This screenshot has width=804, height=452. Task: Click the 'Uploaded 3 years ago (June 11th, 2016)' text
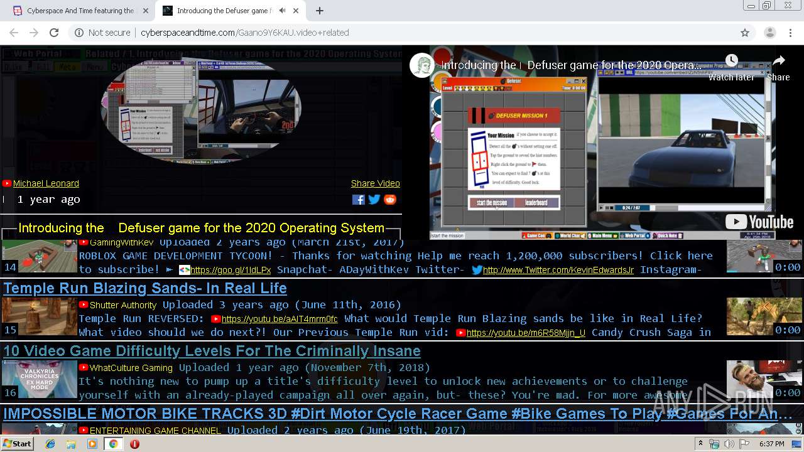[282, 305]
